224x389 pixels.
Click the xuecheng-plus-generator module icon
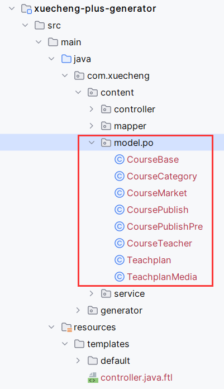26,9
